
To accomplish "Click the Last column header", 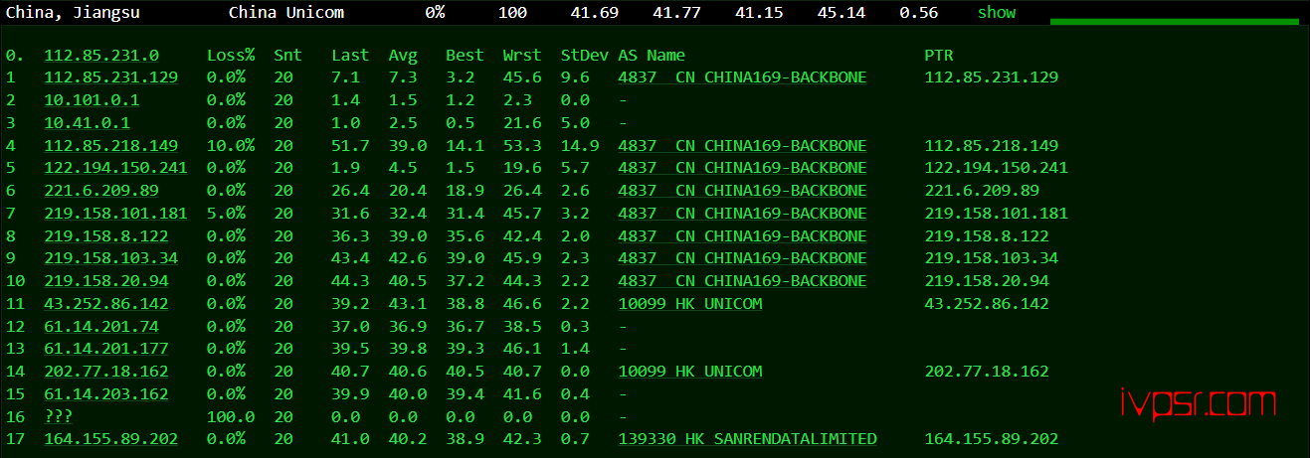I will (x=350, y=56).
